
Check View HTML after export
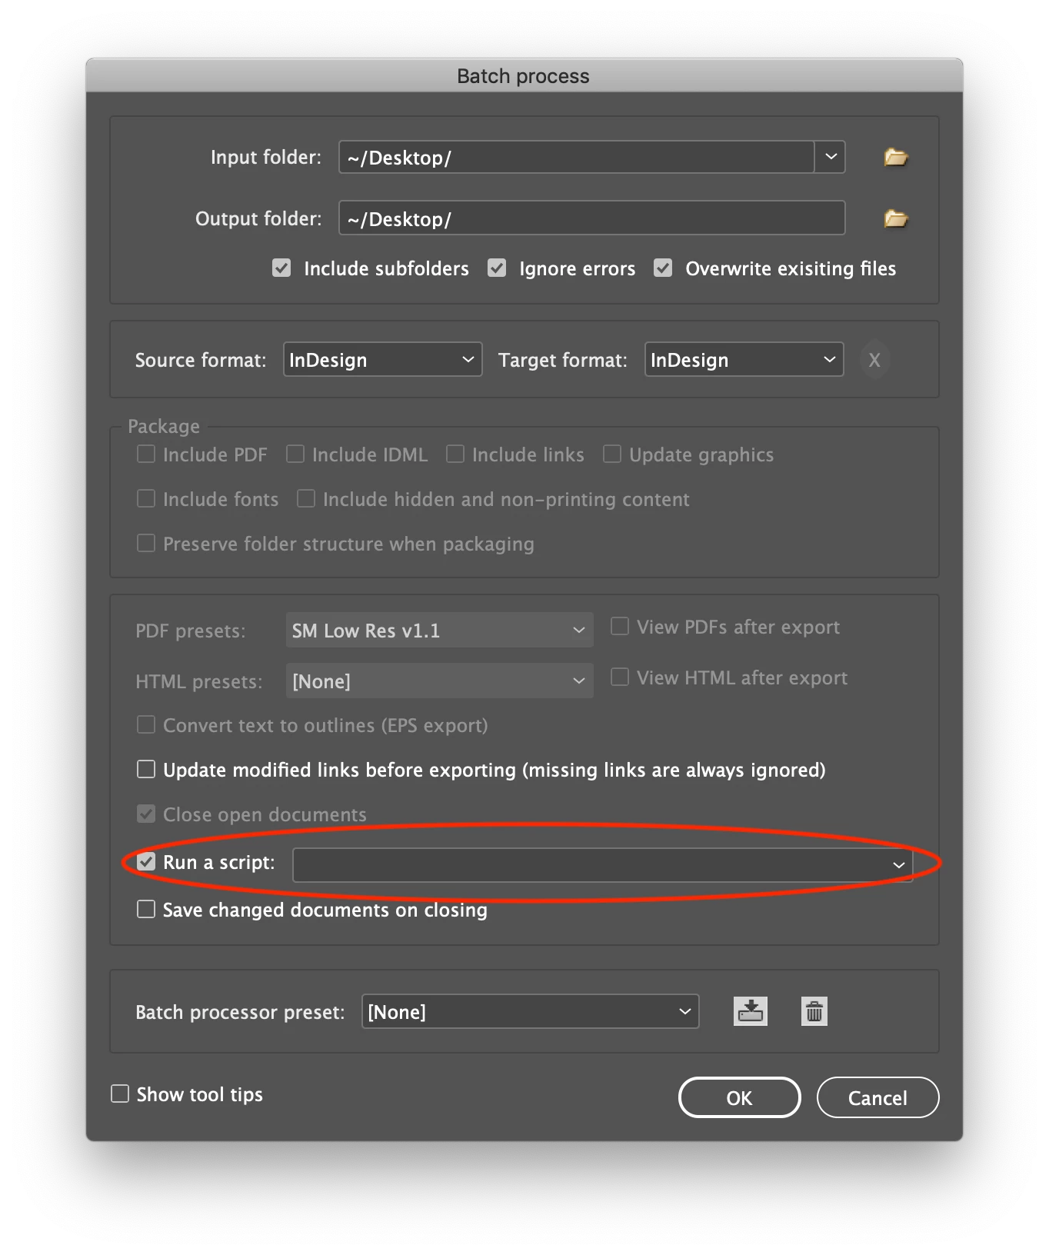pyautogui.click(x=620, y=677)
